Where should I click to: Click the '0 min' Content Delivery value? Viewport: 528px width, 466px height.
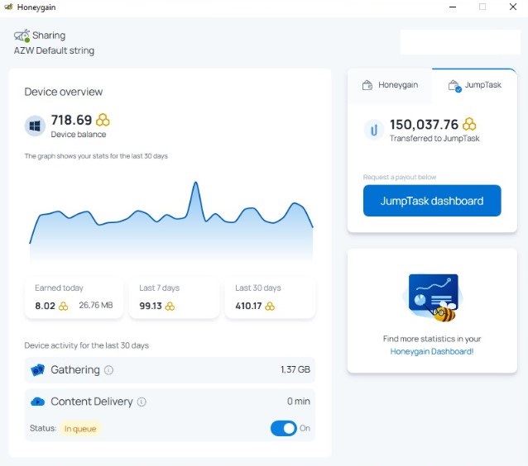pos(299,401)
